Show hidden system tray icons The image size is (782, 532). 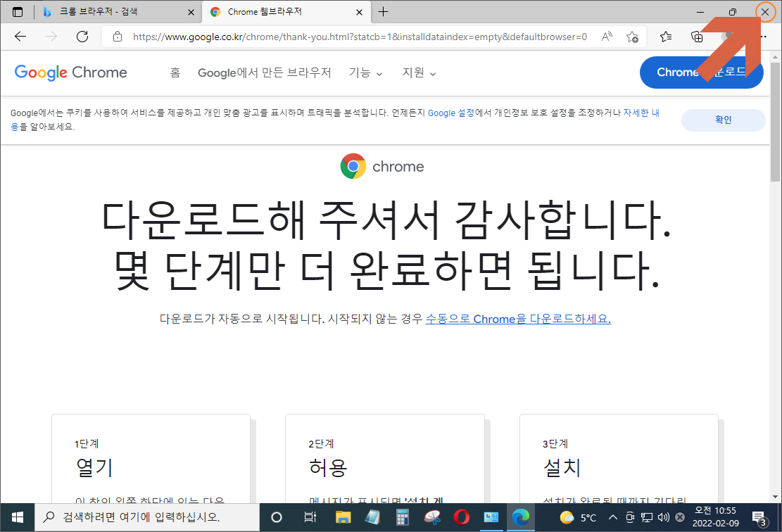tap(613, 517)
